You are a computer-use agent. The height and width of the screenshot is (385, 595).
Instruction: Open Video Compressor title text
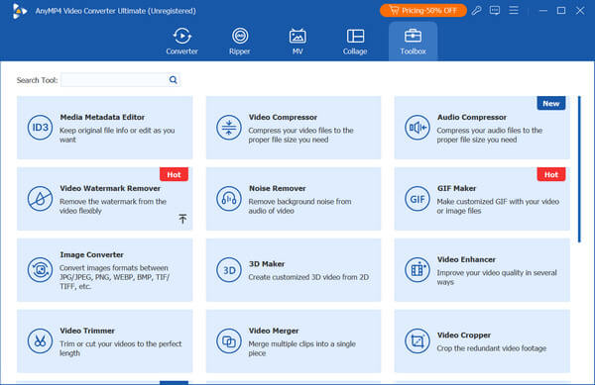pyautogui.click(x=283, y=118)
